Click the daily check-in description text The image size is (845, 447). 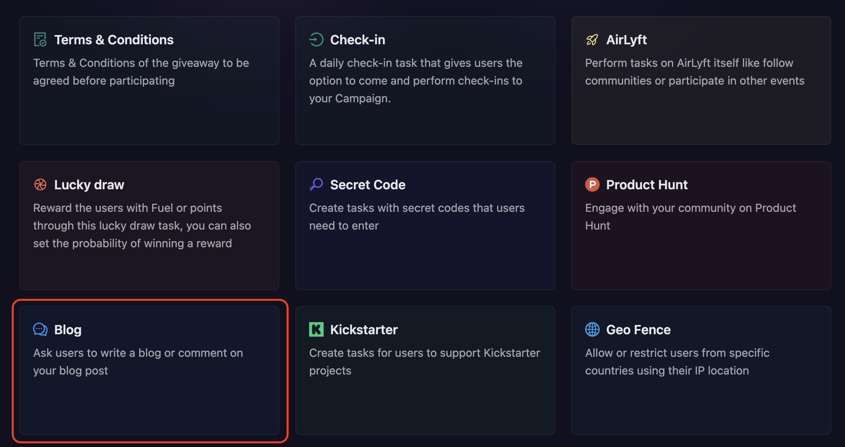(416, 81)
